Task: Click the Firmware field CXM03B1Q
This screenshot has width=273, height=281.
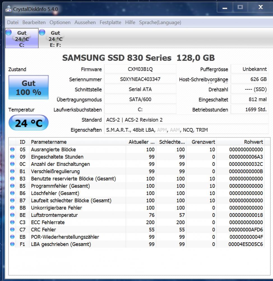Action: tap(140, 69)
